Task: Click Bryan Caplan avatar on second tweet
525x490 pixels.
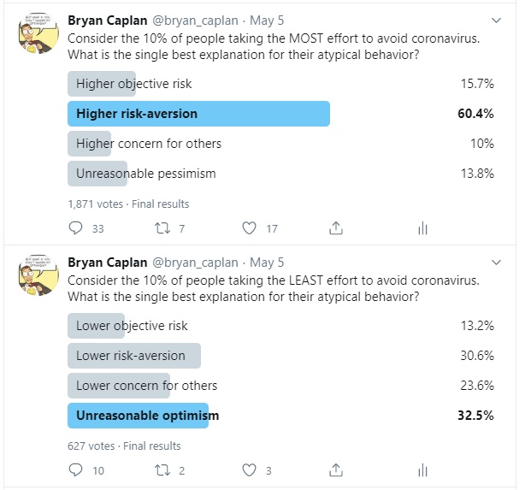Action: point(38,275)
